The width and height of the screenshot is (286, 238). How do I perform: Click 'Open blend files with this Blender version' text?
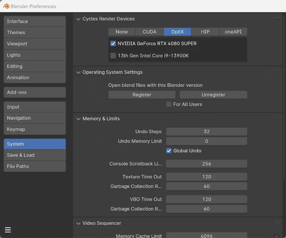click(155, 85)
